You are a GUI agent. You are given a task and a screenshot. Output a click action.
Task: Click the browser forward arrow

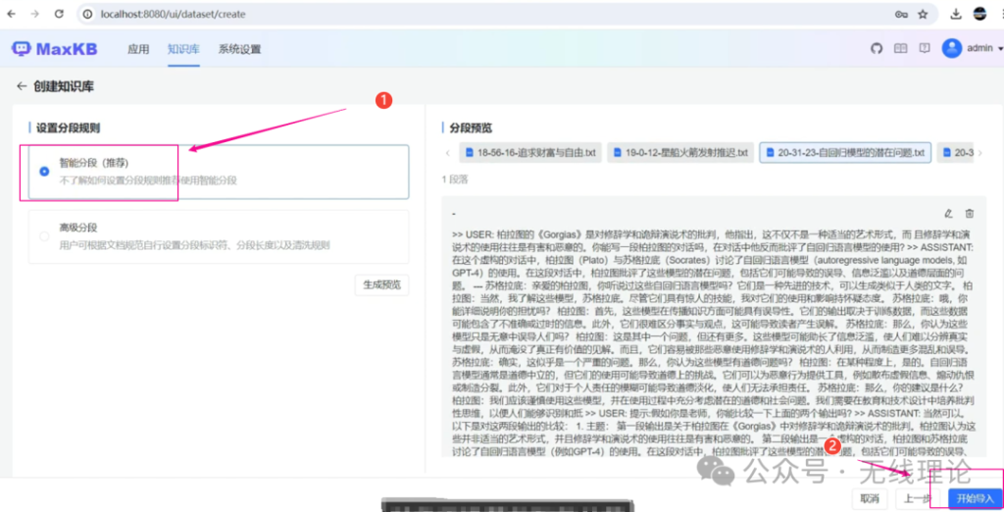coord(35,14)
